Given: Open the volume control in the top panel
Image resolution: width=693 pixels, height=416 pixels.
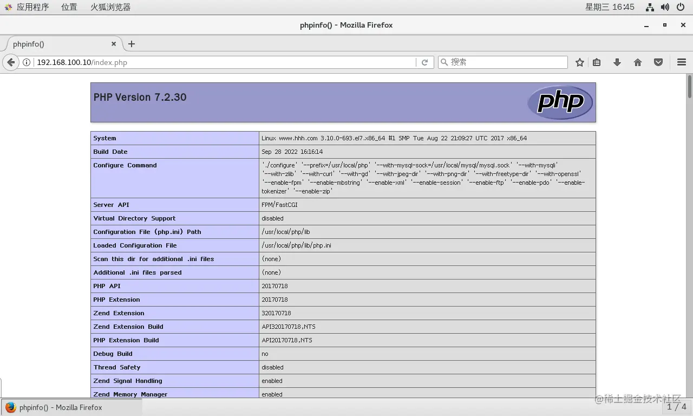Looking at the screenshot, I should pyautogui.click(x=665, y=7).
